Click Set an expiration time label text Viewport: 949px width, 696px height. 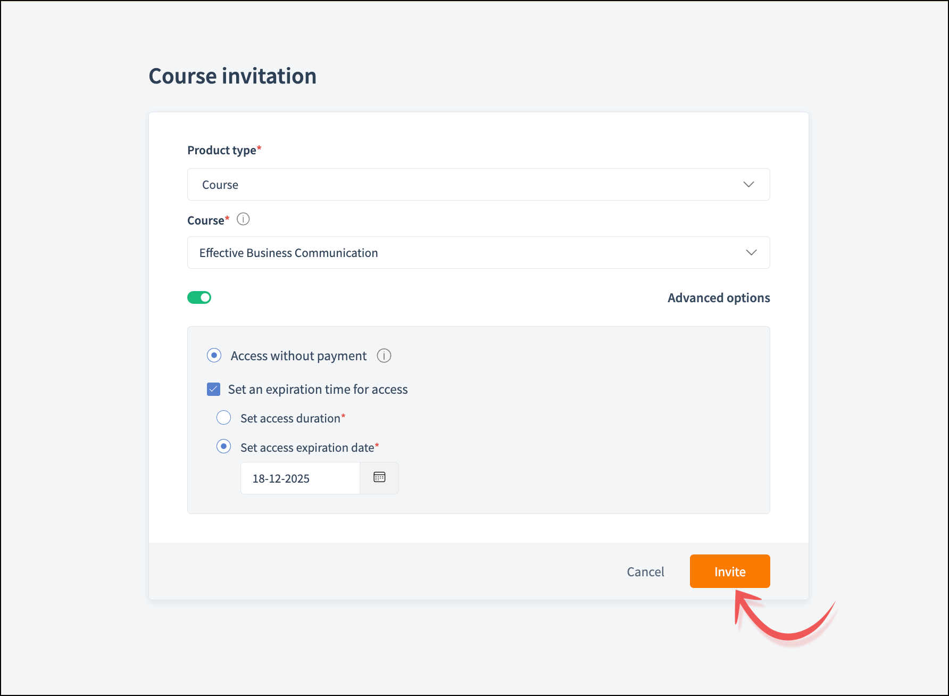coord(318,390)
